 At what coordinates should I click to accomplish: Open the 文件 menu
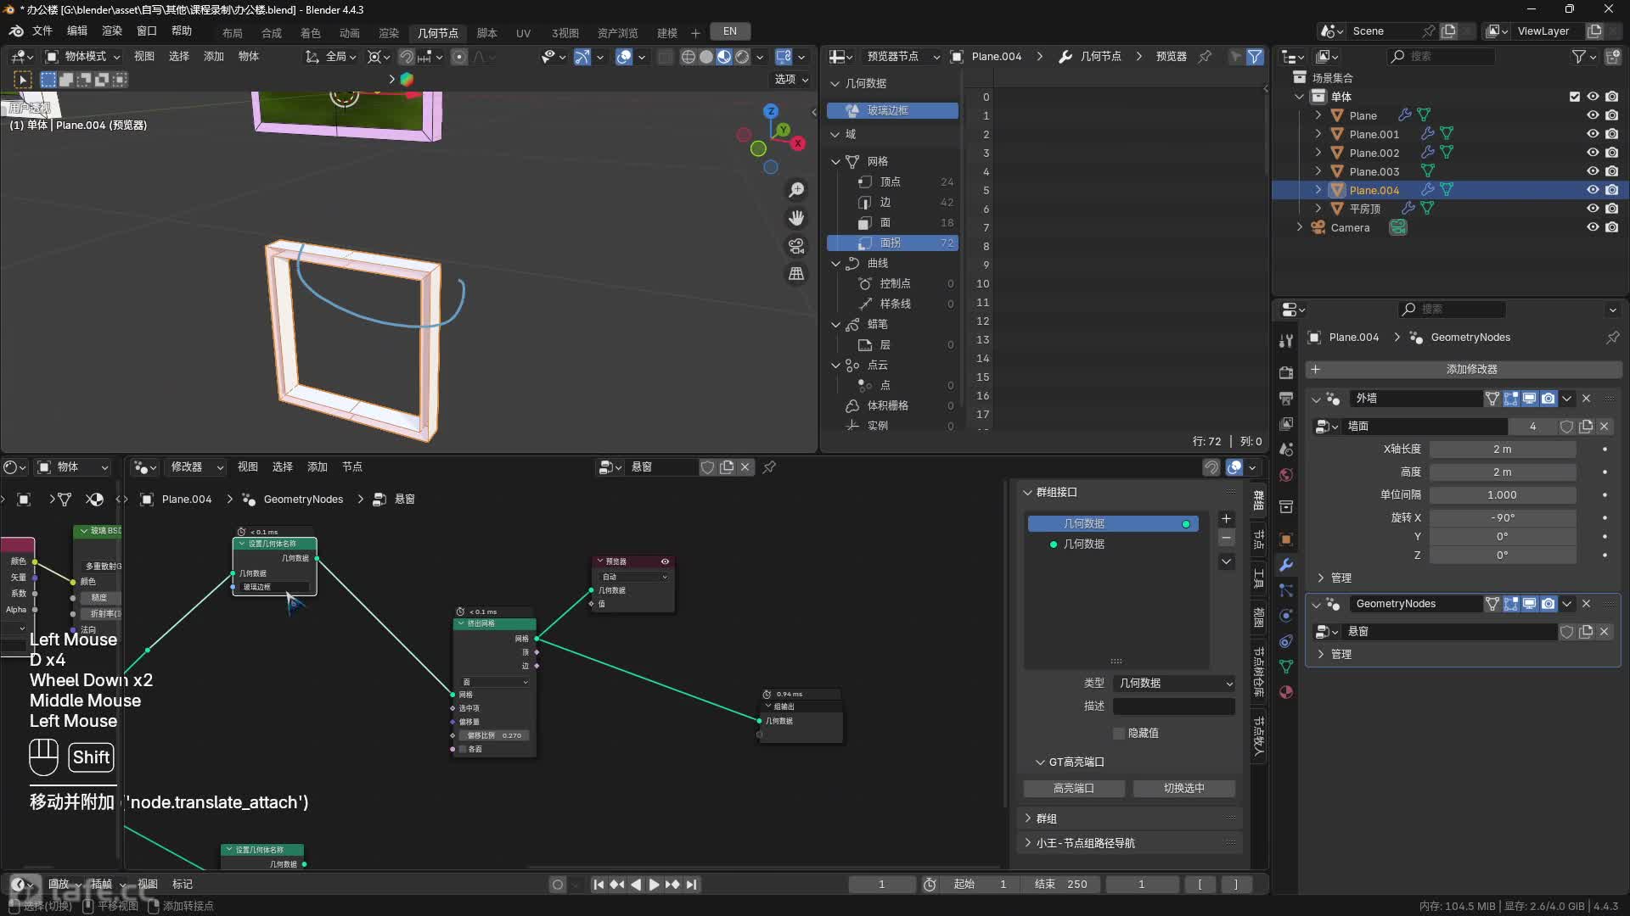tap(42, 31)
